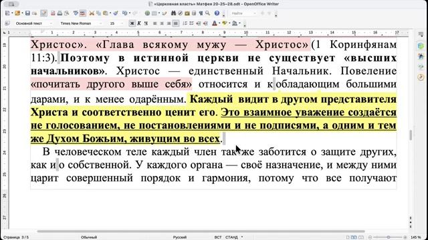Toggle Edit file mode icon
Screen dimensions: 428x240
[x=43, y=13]
